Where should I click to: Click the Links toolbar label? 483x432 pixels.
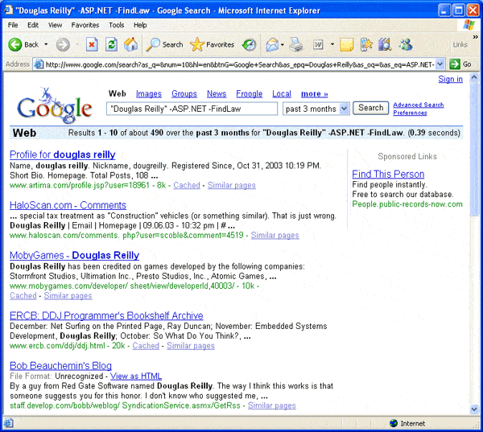point(460,45)
